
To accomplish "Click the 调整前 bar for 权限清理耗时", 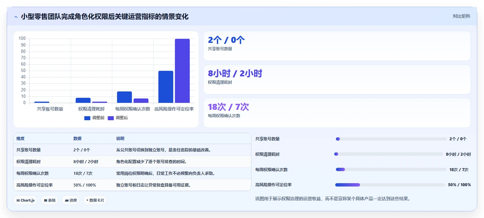I will click(x=83, y=100).
